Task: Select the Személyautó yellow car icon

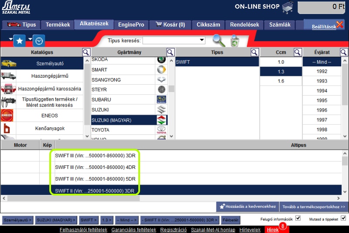Action: (x=9, y=63)
